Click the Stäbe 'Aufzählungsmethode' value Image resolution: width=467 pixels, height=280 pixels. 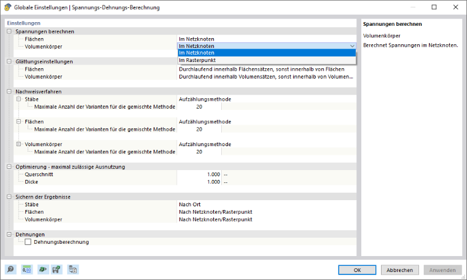(x=205, y=99)
